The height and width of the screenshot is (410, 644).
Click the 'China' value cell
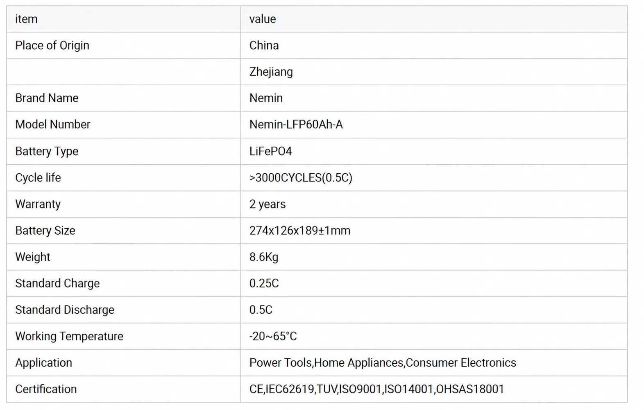pyautogui.click(x=434, y=45)
